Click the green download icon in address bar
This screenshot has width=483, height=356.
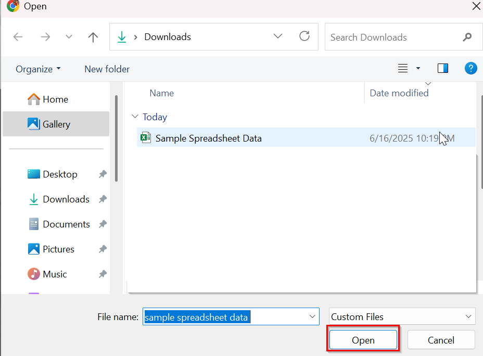[x=122, y=37]
